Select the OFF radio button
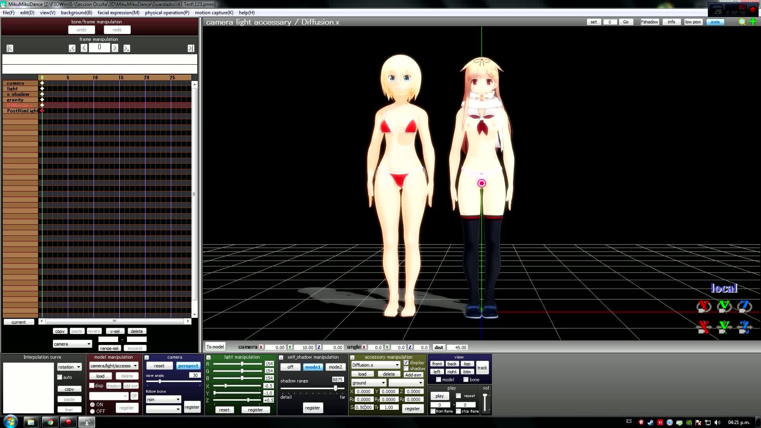761x428 pixels. [x=92, y=411]
